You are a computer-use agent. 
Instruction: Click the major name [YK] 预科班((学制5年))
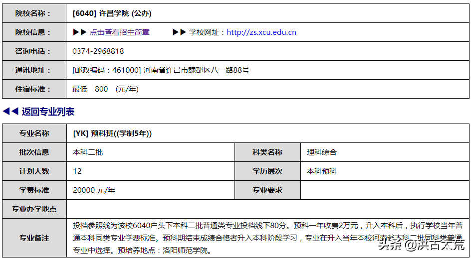point(112,133)
